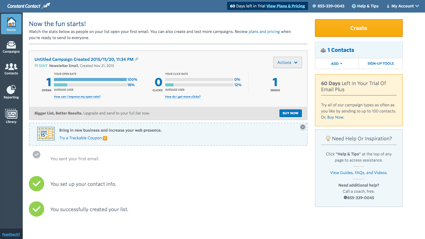This screenshot has width=425, height=239.
Task: Click the 'Call a coach, free.' text
Action: 359,191
